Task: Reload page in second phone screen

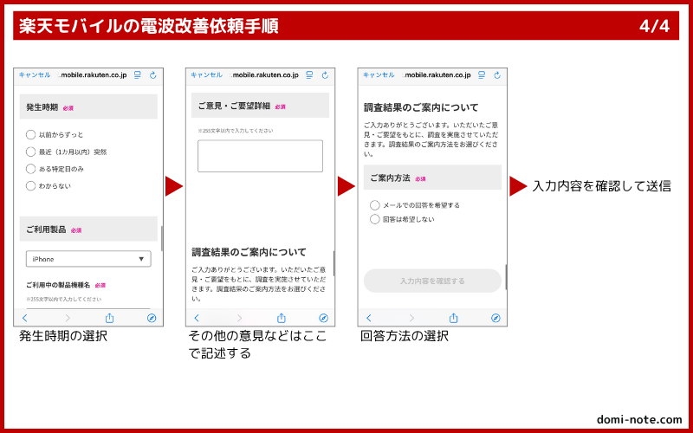Action: point(325,75)
